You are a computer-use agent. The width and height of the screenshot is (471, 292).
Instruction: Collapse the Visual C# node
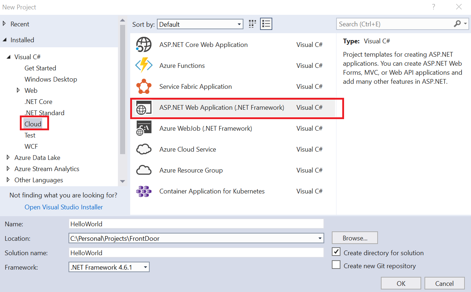pyautogui.click(x=9, y=57)
